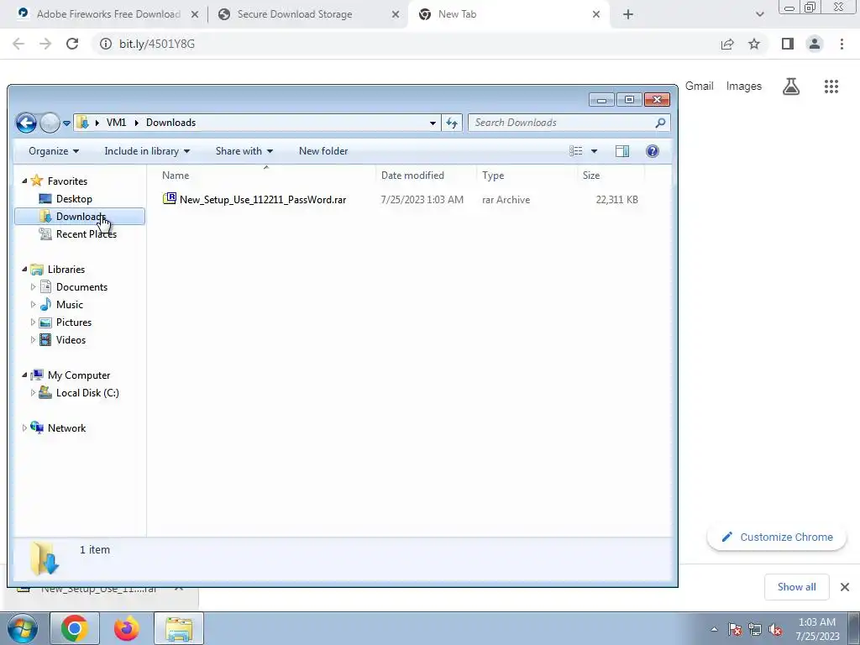Click the search magnifier icon in Explorer
The width and height of the screenshot is (860, 645).
(660, 123)
